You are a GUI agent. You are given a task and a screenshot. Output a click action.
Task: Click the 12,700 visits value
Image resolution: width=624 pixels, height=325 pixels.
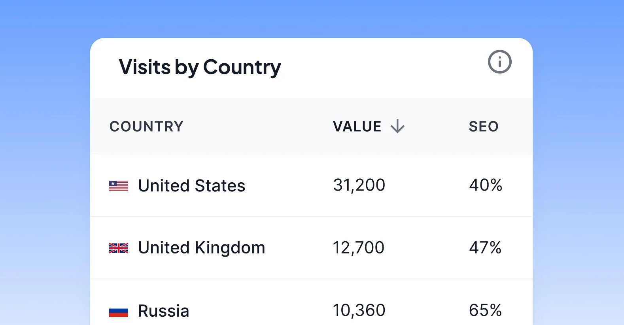click(358, 248)
